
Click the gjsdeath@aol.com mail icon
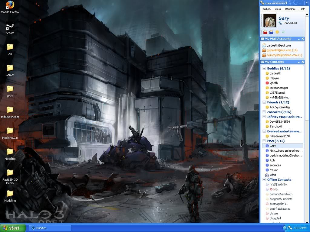pyautogui.click(x=264, y=45)
